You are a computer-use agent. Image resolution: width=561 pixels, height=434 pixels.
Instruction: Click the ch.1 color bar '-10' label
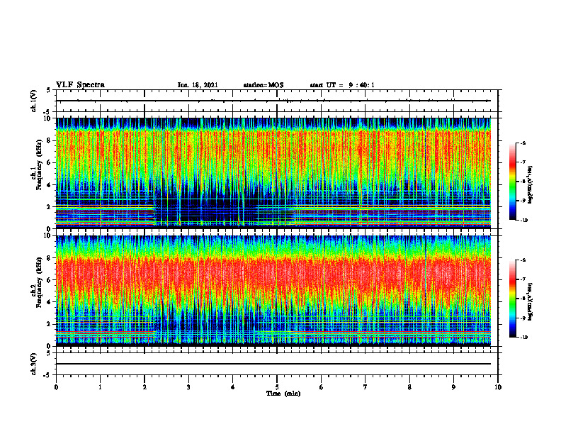tap(523, 220)
